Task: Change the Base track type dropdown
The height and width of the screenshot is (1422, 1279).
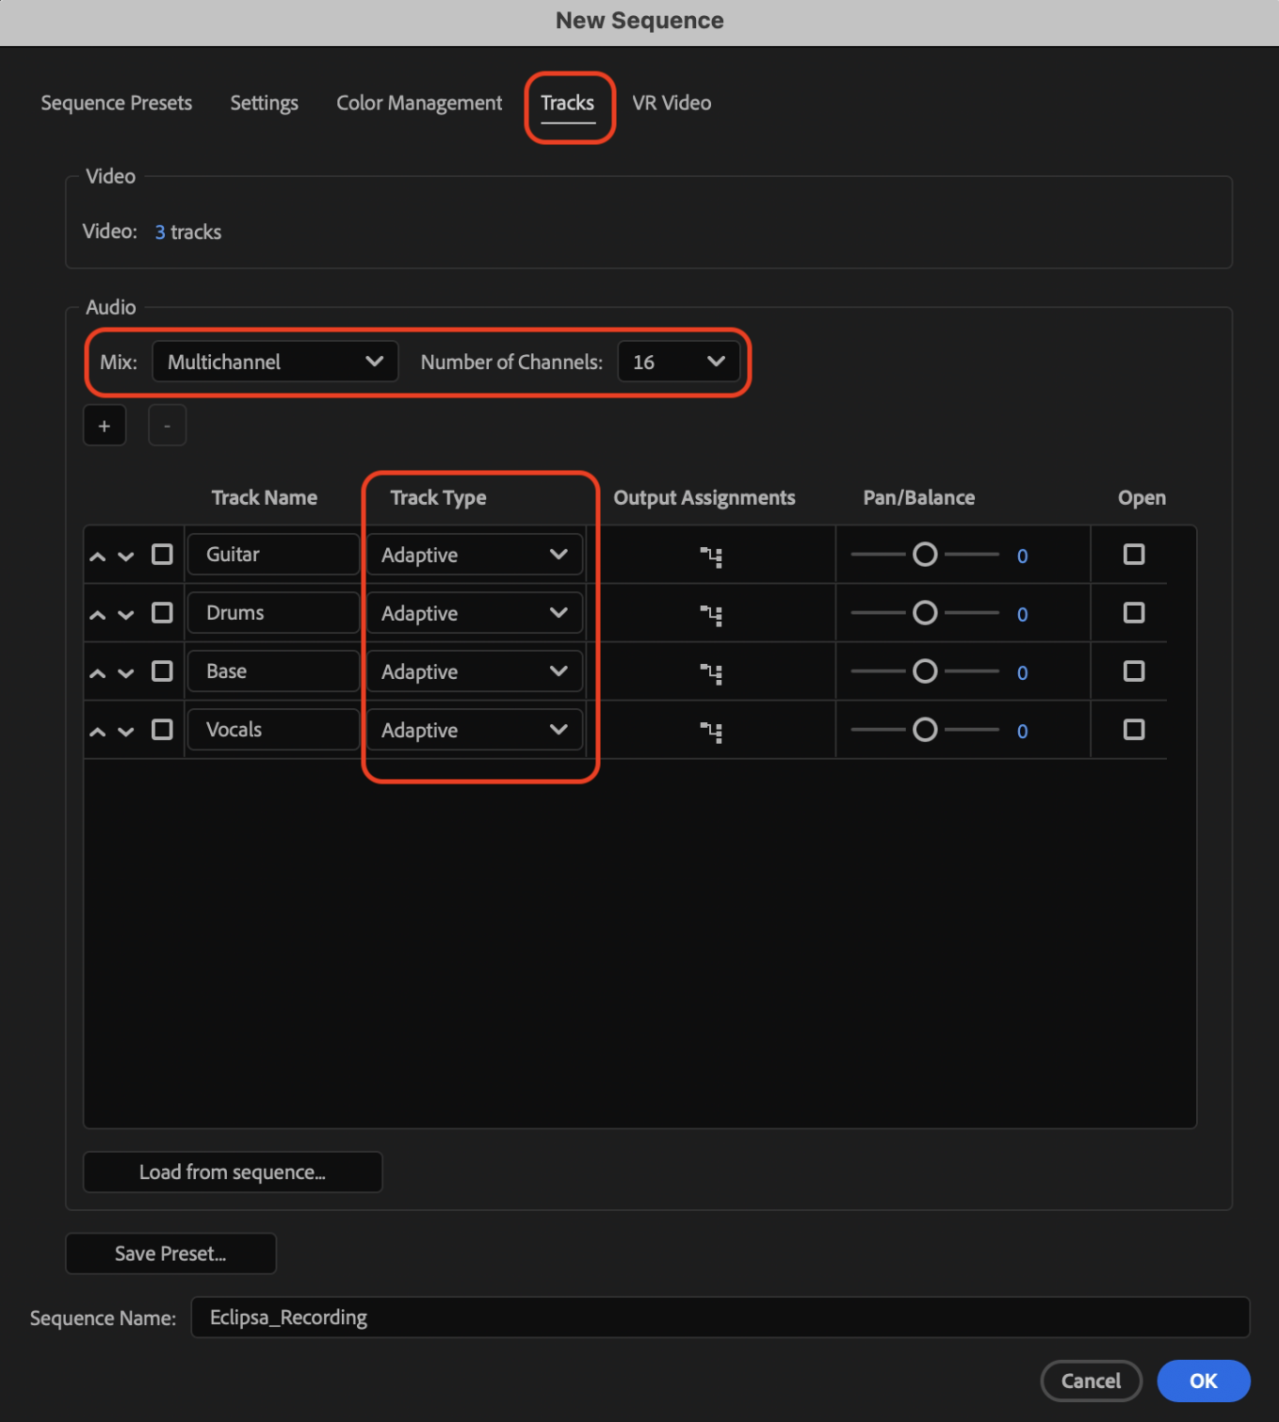Action: (x=474, y=672)
